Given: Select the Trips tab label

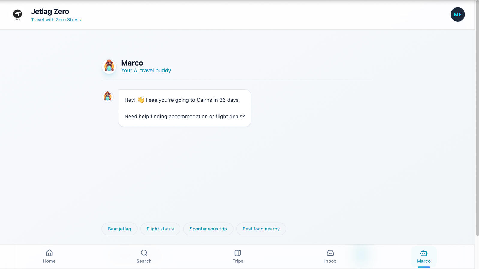Looking at the screenshot, I should (238, 261).
